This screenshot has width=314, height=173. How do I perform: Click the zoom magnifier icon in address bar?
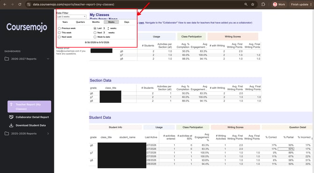tap(246, 4)
